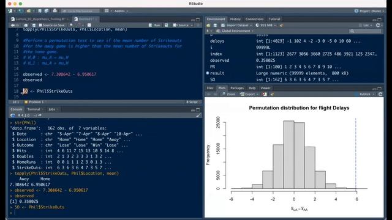Screen dimensions: 392x220
Task: Select the PR variable row
Action: (x=294, y=67)
